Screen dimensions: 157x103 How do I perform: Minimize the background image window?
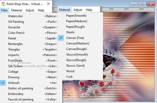(x=134, y=4)
